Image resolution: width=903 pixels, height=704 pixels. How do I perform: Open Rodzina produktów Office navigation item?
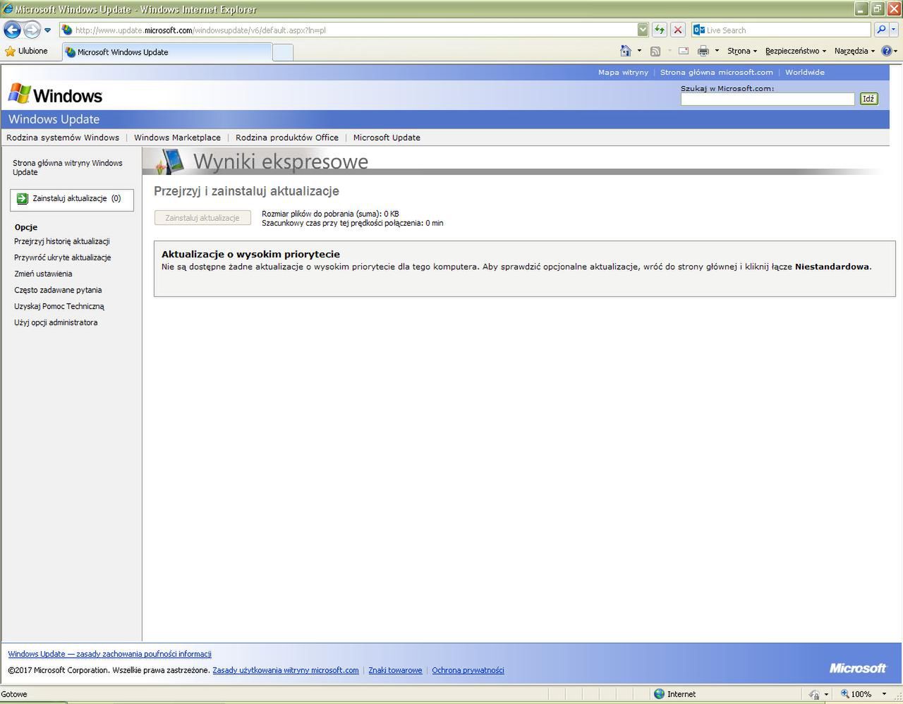coord(287,138)
